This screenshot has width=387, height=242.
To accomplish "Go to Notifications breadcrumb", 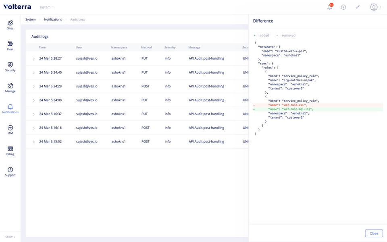I will coord(53,19).
